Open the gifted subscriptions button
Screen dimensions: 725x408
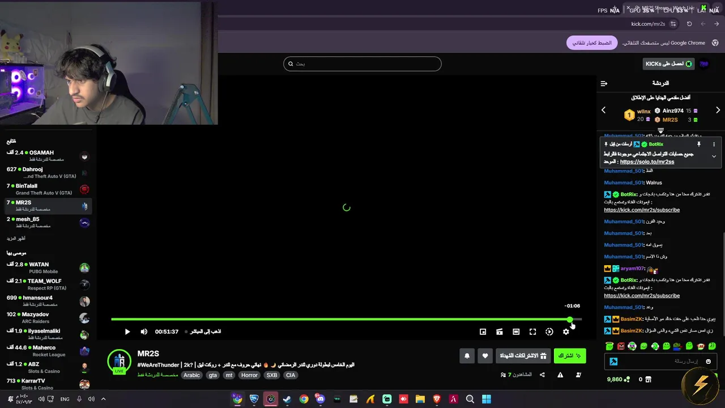pos(523,356)
